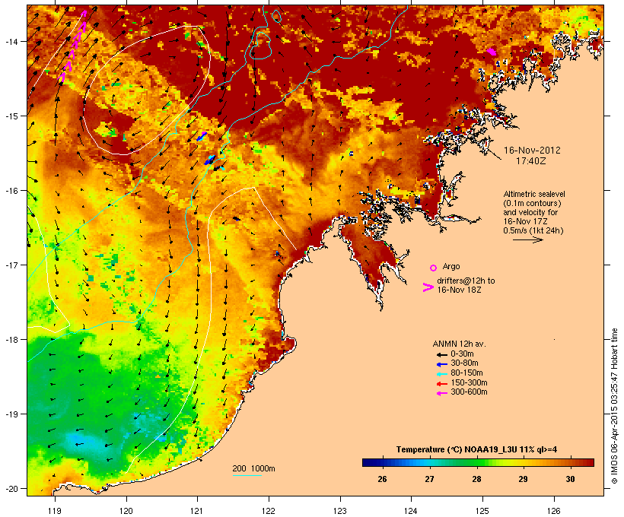Click the magenta 300-600m legend arrow
The image size is (624, 517).
tap(441, 393)
